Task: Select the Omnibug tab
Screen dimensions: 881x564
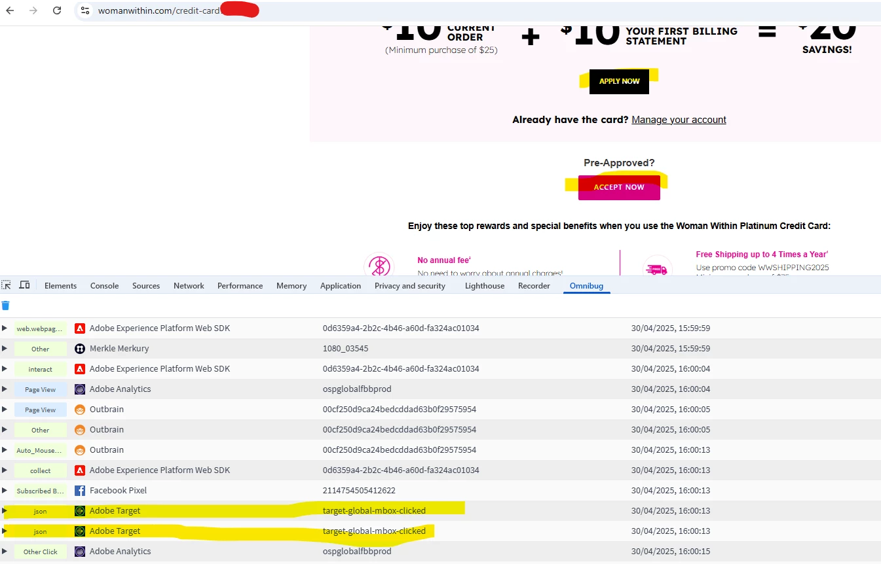Action: (586, 286)
